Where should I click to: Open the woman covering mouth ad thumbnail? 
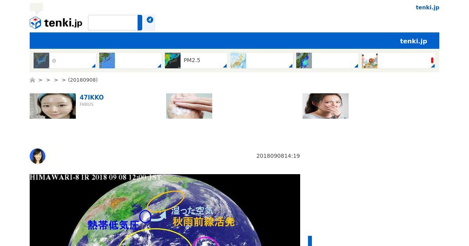pos(326,106)
